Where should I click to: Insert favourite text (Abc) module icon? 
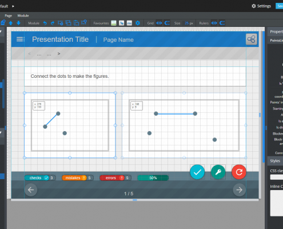pos(129,23)
